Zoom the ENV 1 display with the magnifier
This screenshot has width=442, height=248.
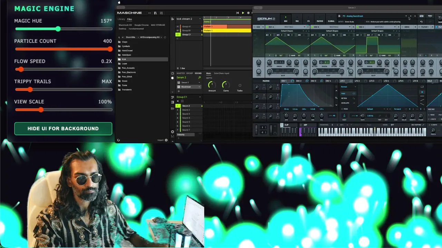click(336, 98)
